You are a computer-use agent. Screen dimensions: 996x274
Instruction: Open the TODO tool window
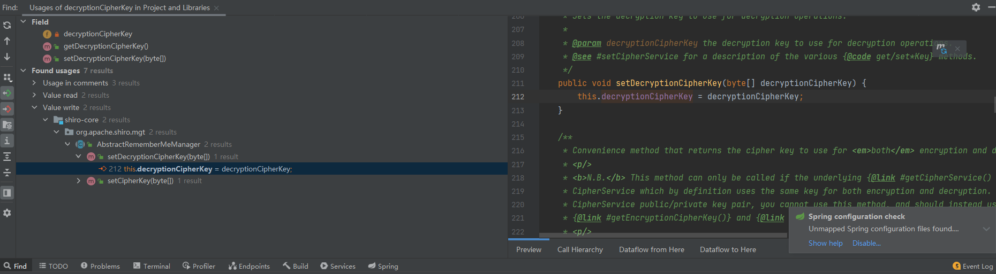coord(54,266)
